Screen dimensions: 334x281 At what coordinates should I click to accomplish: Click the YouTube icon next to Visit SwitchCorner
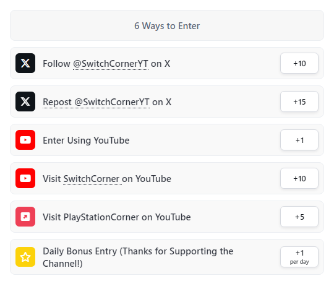pos(25,178)
